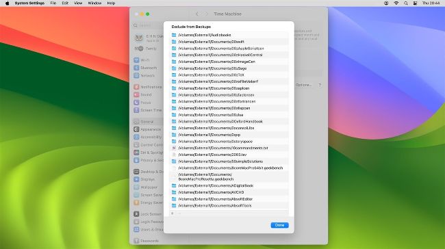Open the Window menu

94,3
